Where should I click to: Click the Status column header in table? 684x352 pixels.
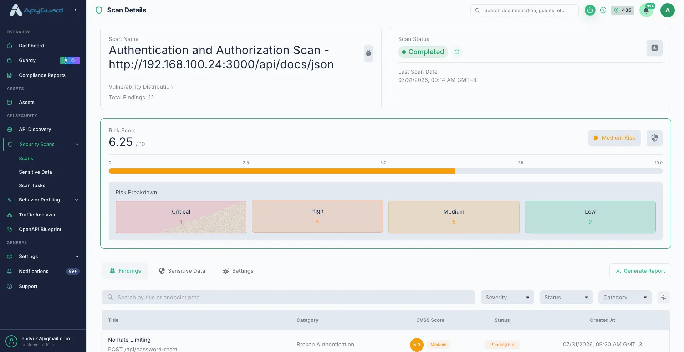[502, 320]
